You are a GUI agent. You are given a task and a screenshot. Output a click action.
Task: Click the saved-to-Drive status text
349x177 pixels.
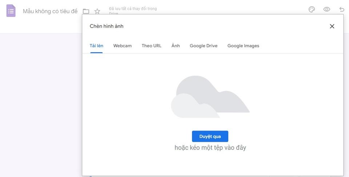click(133, 9)
